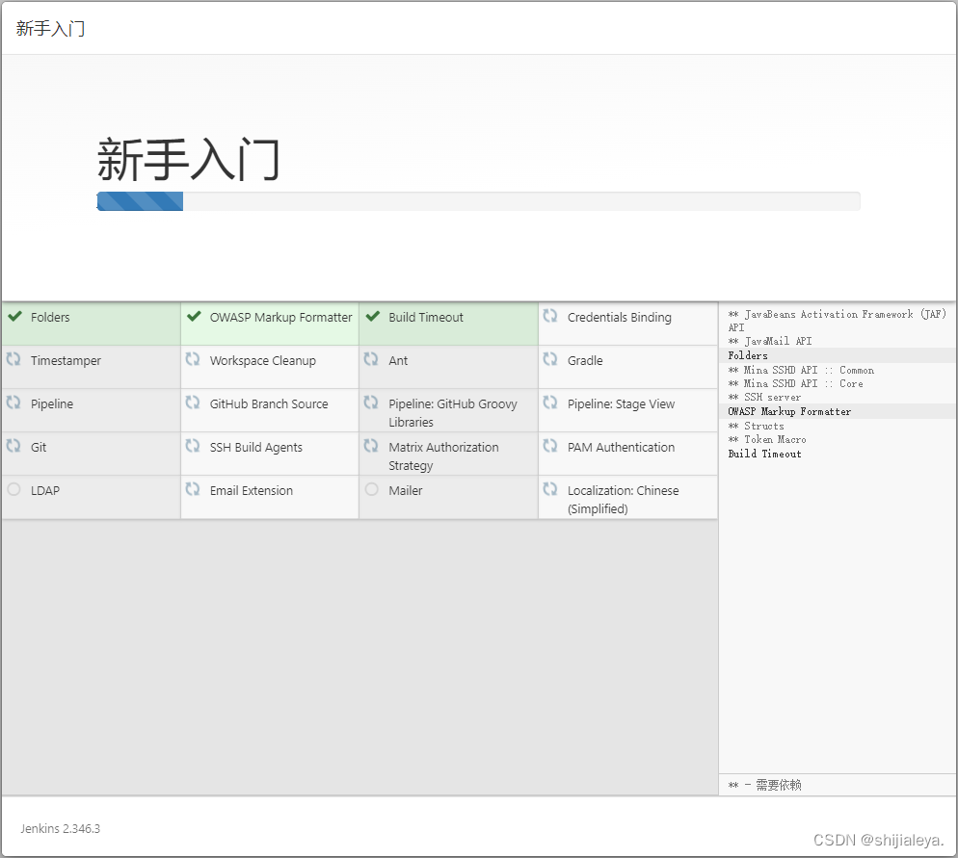Click the spinner beside PAM Authentication
This screenshot has width=958, height=858.
(550, 446)
